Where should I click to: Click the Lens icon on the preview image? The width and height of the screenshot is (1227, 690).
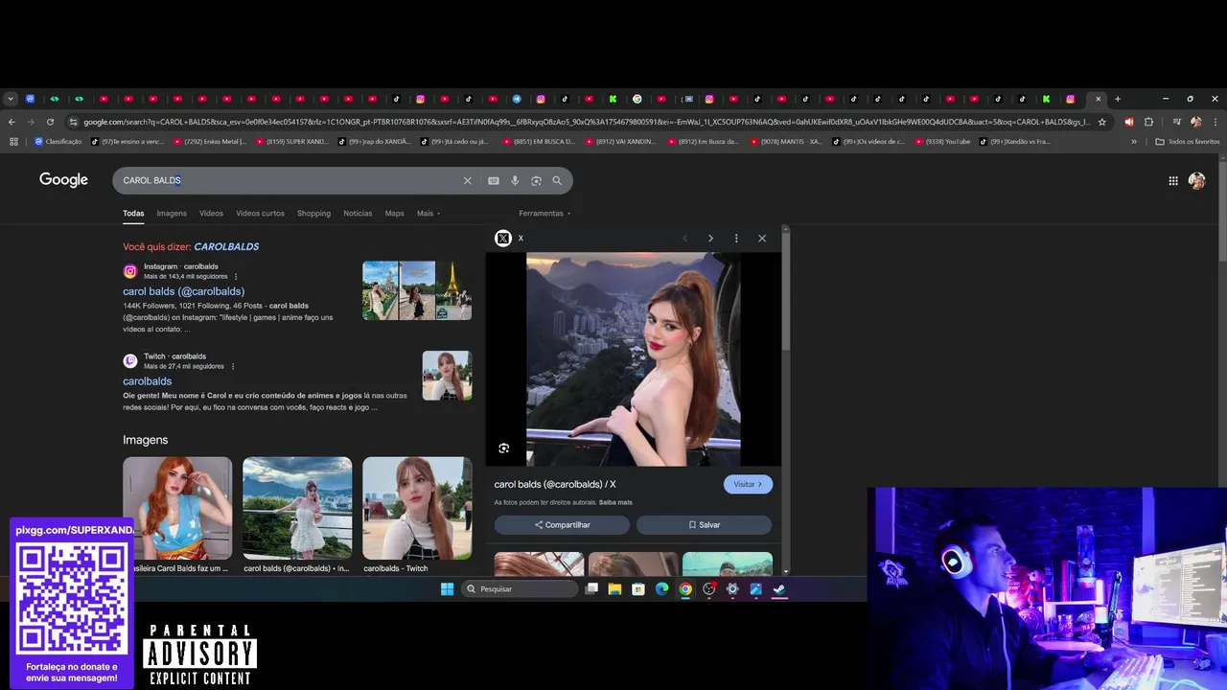(x=504, y=448)
